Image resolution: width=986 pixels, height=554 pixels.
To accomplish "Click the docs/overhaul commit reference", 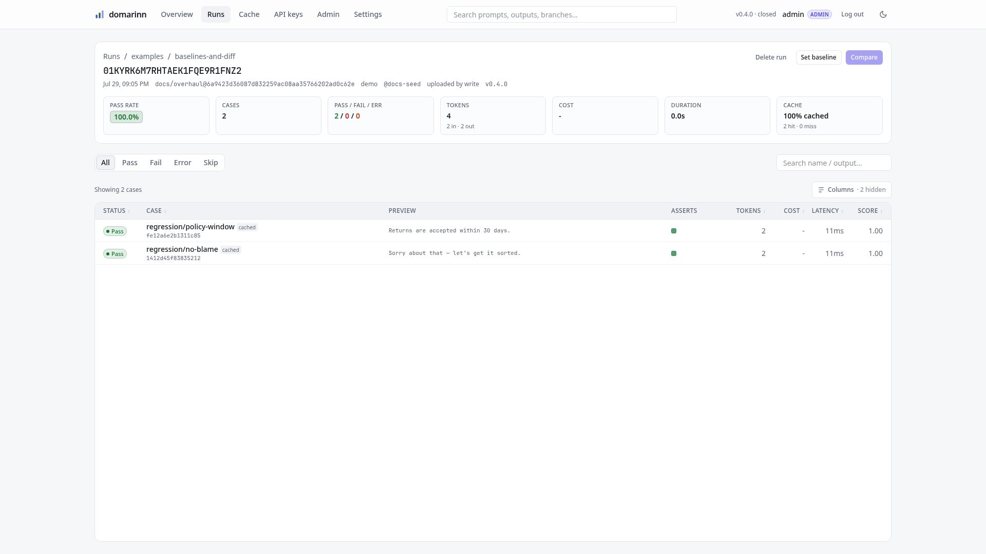I will [255, 84].
